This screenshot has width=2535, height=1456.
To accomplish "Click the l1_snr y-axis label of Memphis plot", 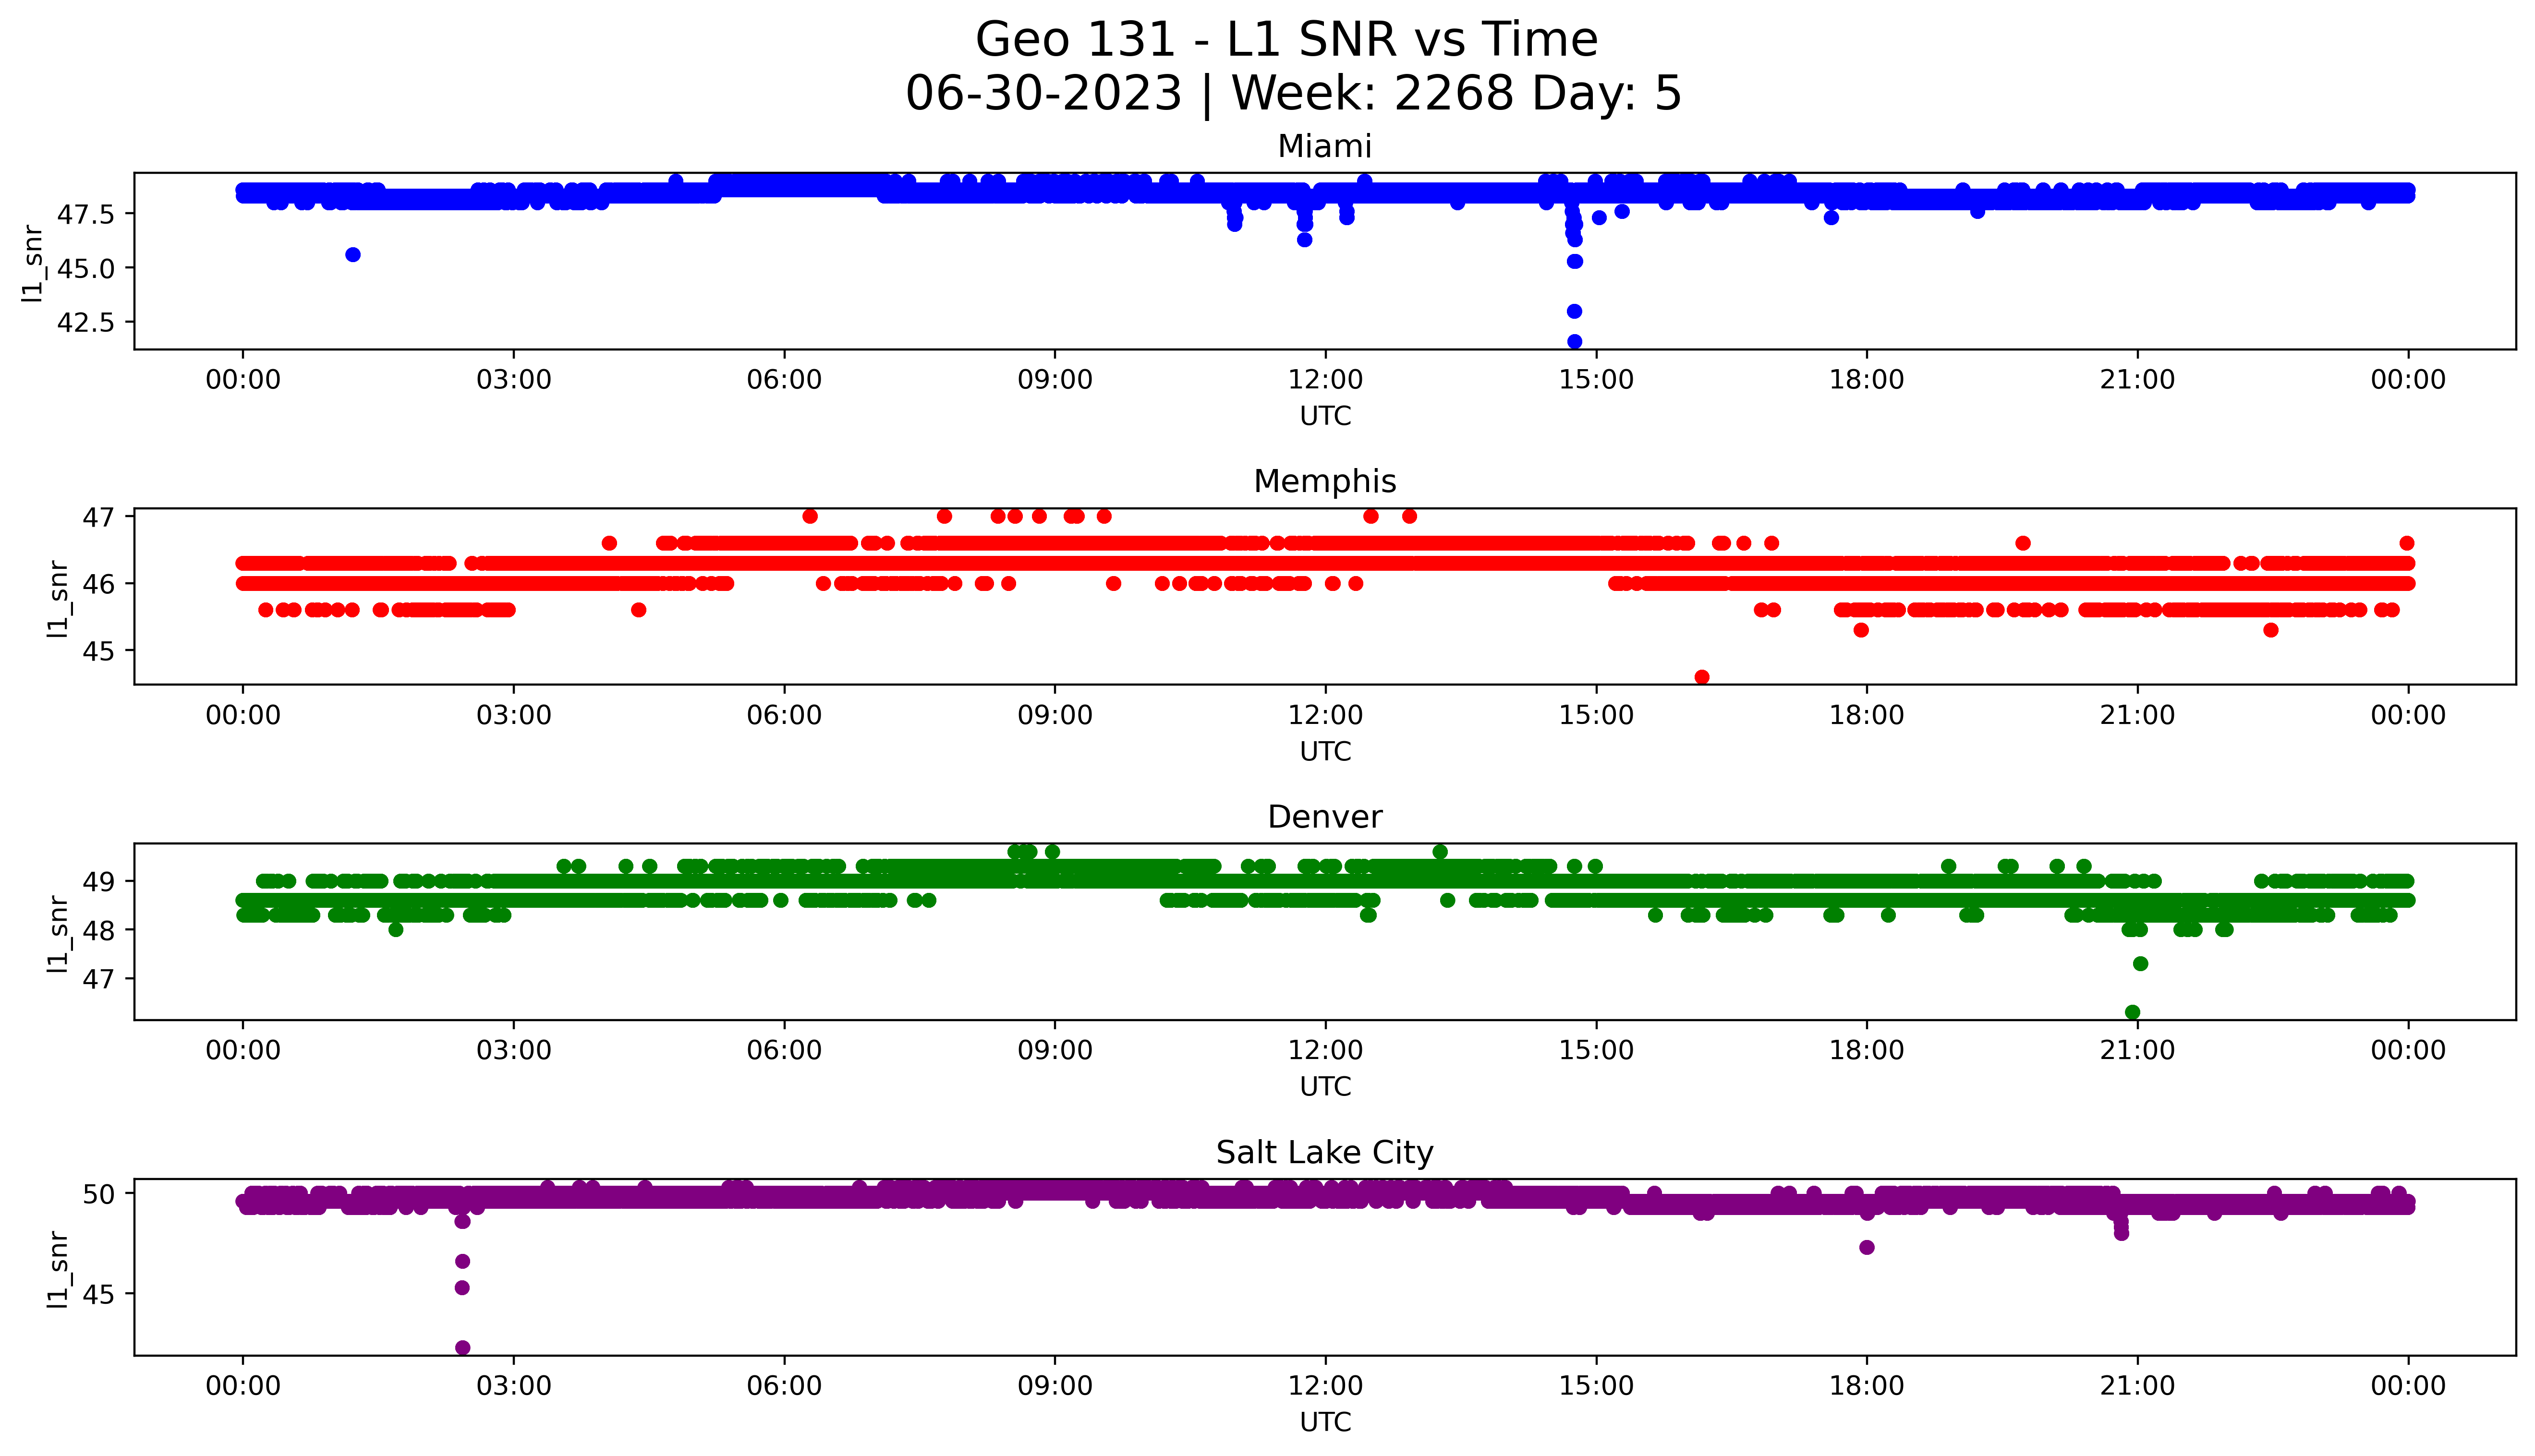I will tap(58, 598).
